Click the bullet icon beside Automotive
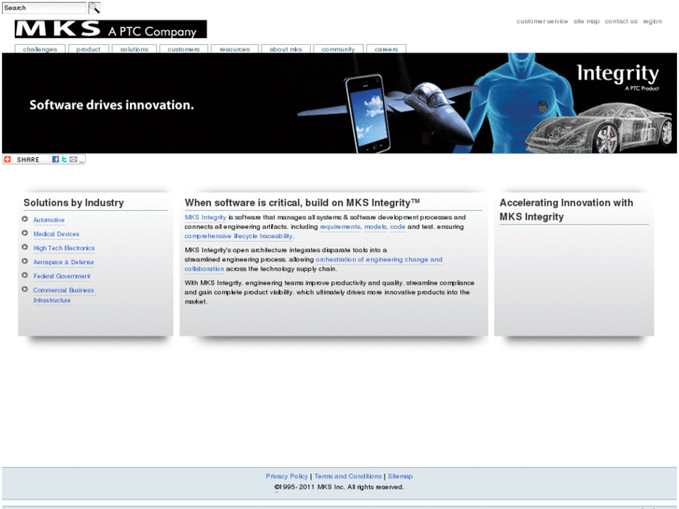Viewport: 679px width, 509px height. point(24,219)
